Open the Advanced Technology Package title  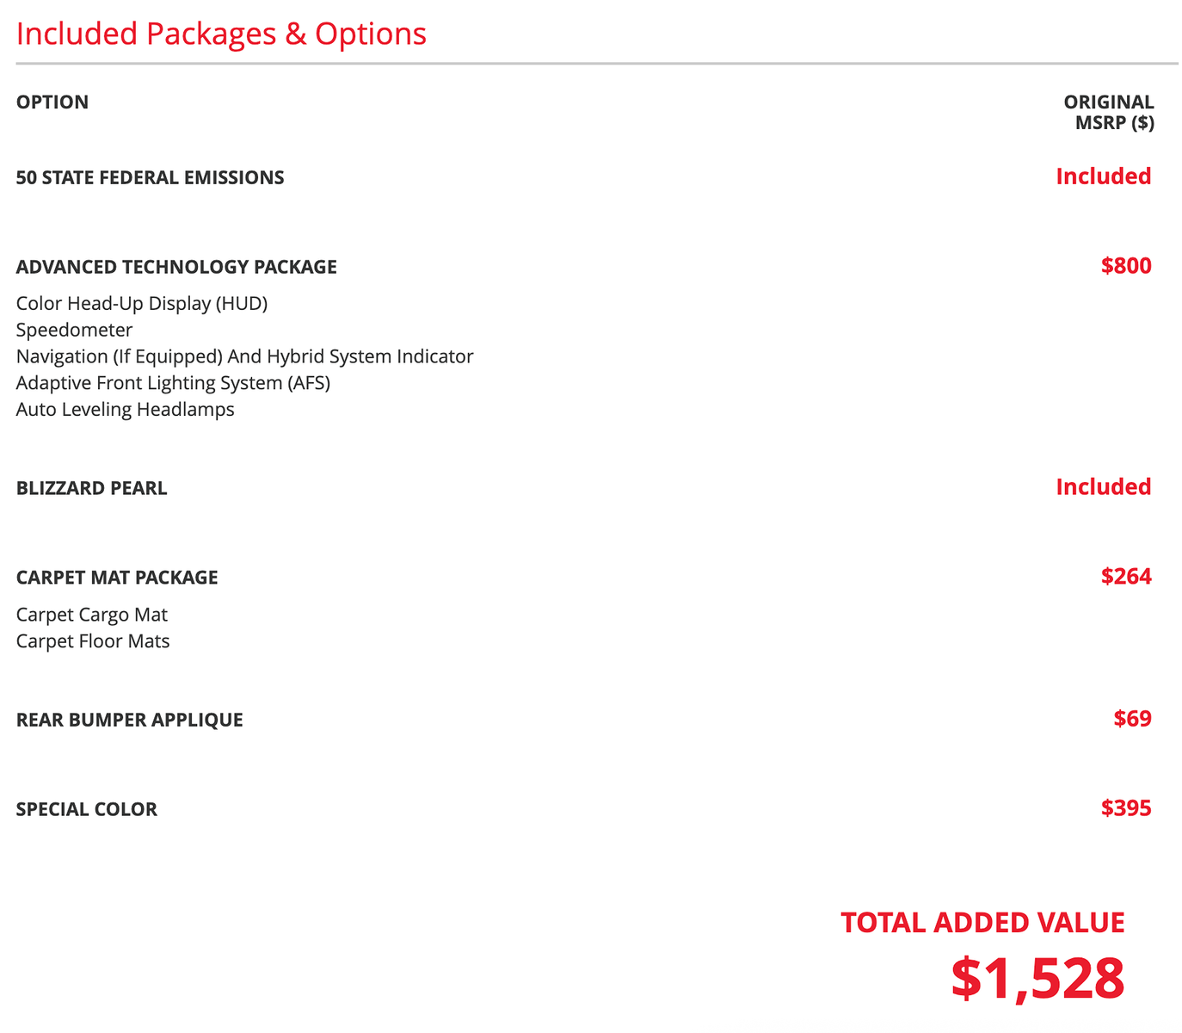pos(176,267)
